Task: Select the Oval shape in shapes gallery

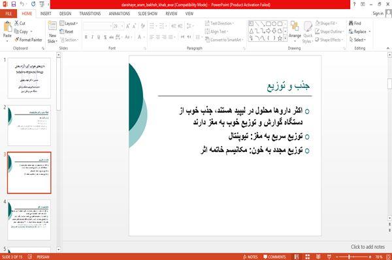Action: click(x=274, y=24)
